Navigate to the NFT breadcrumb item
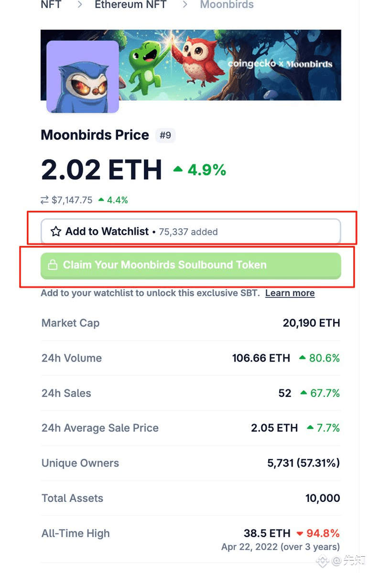This screenshot has width=370, height=573. click(51, 5)
